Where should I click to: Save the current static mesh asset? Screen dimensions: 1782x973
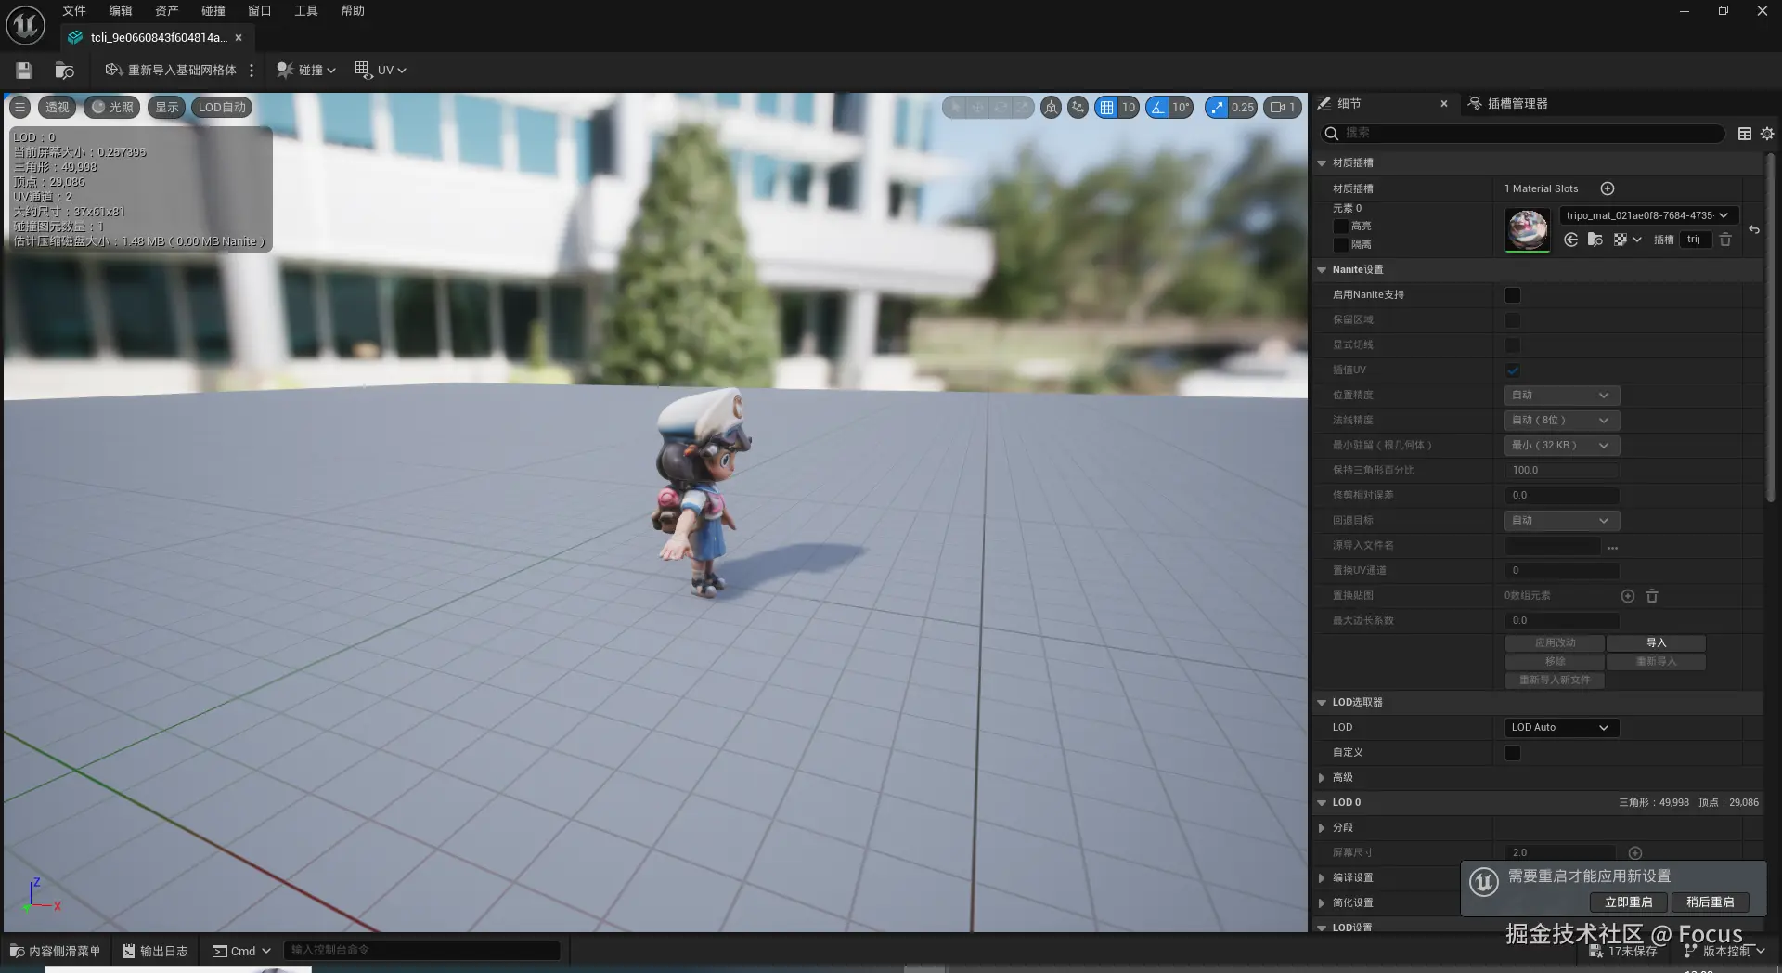(x=24, y=71)
